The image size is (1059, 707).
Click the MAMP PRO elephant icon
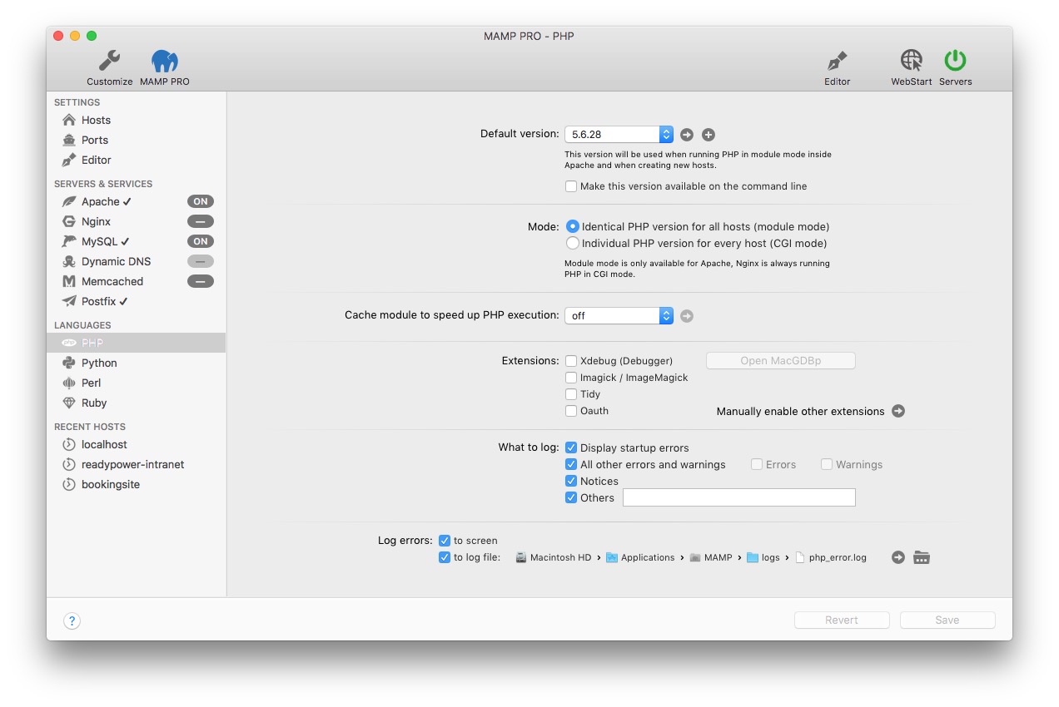165,61
